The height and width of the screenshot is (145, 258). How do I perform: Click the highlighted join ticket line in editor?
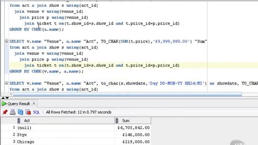pyautogui.click(x=102, y=65)
